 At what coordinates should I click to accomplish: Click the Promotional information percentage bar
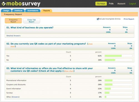(x=118, y=81)
